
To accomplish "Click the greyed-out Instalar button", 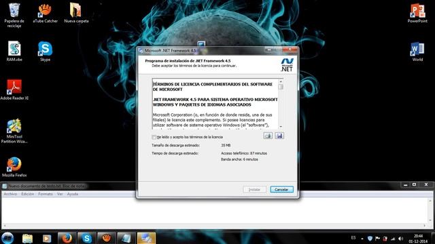I will [x=254, y=190].
